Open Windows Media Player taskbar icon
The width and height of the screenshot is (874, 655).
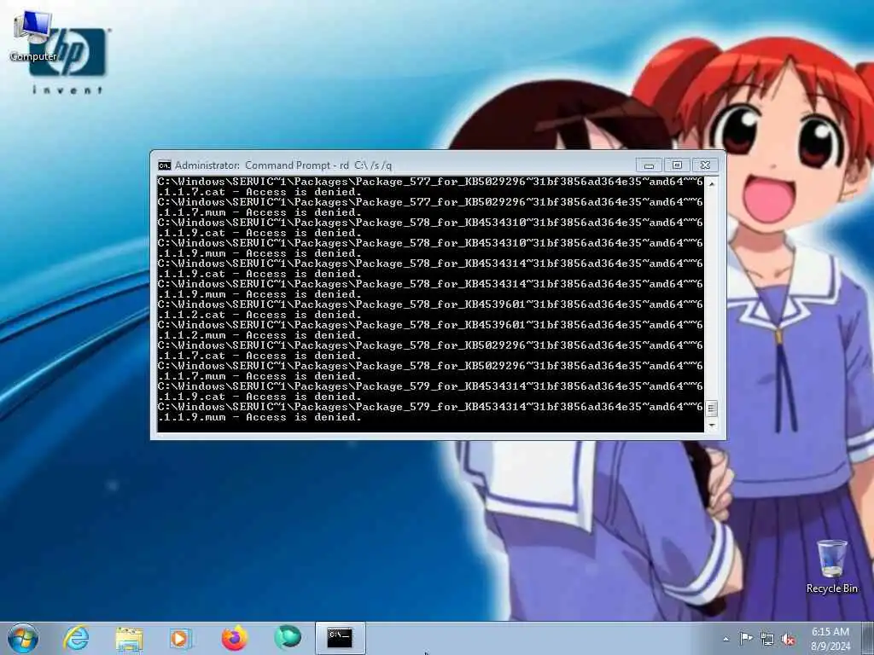pyautogui.click(x=180, y=639)
